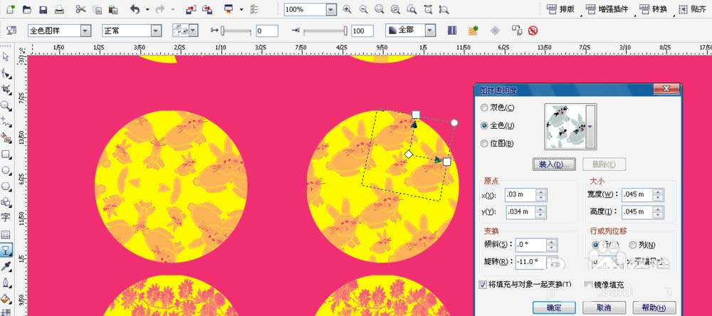Open the 排版 layout menu
The height and width of the screenshot is (316, 712).
[562, 9]
